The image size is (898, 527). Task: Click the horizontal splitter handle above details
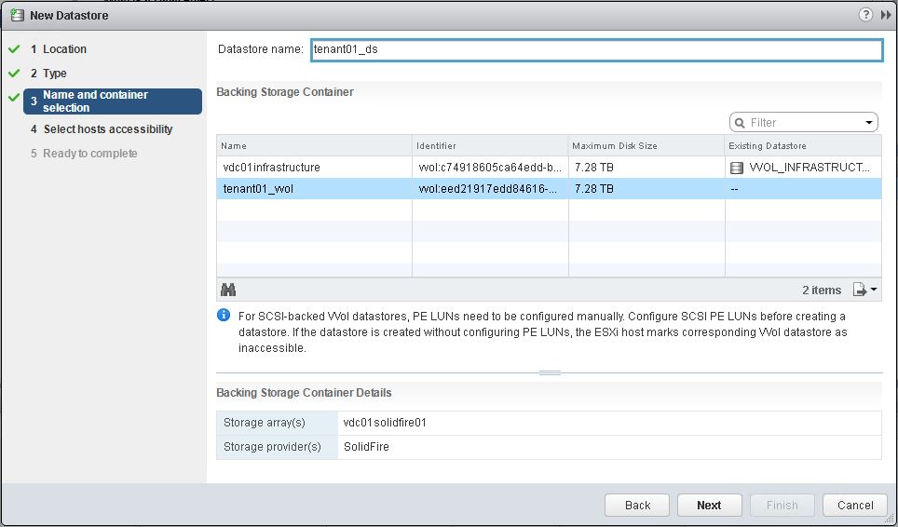550,372
